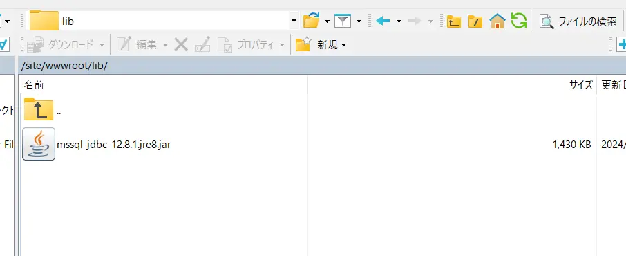Select mssql-jdbc-12.8.1.jre8.jar file
626x256 pixels.
[114, 145]
